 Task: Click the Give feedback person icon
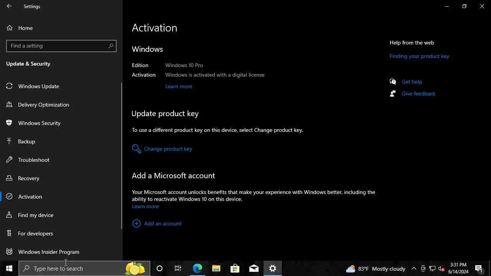click(393, 94)
